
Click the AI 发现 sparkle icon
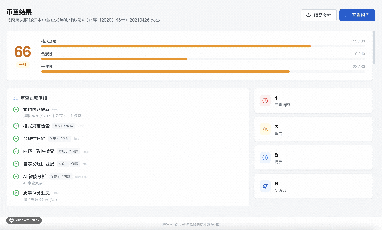click(x=265, y=186)
